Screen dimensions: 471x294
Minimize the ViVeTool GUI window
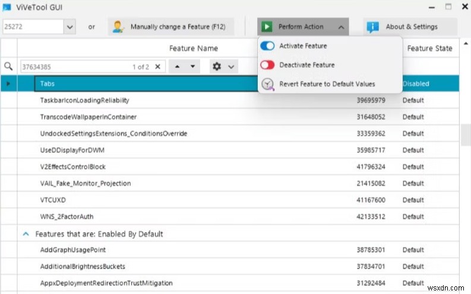point(432,7)
